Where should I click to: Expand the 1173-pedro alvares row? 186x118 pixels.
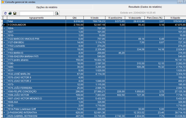[x=4, y=60]
